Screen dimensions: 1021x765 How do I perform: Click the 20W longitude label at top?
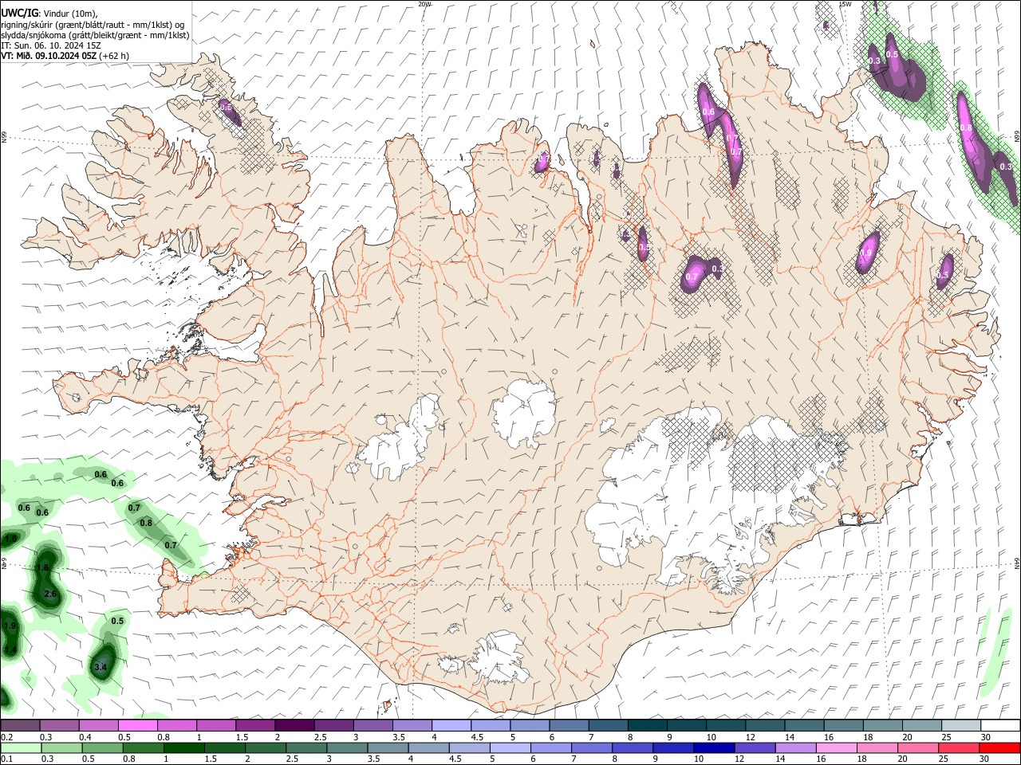point(424,4)
